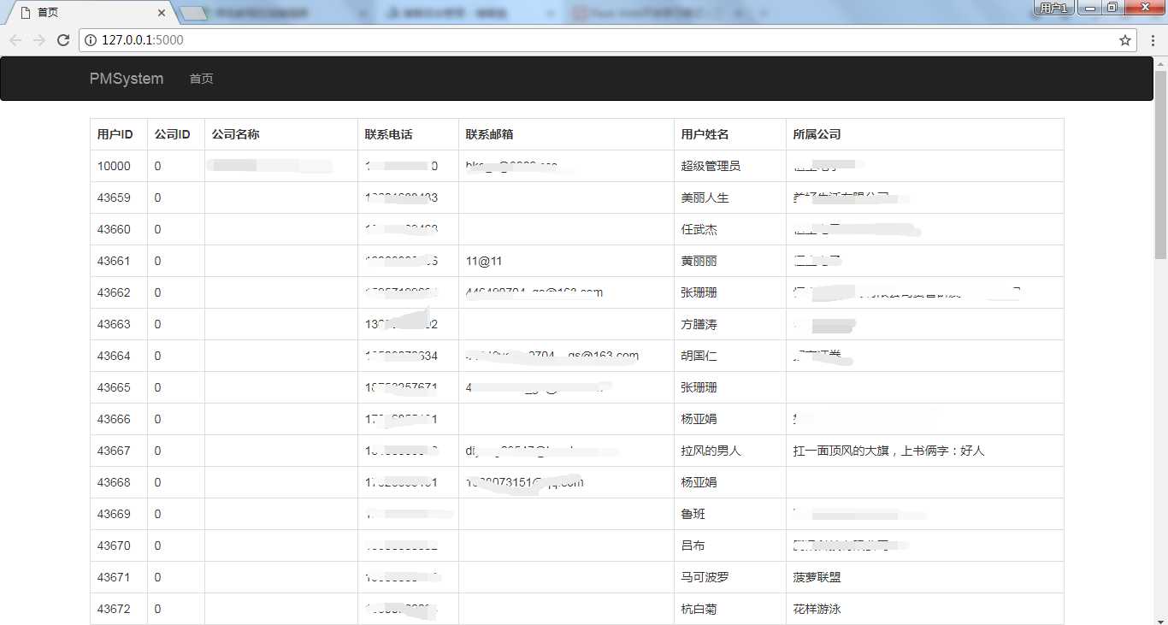Image resolution: width=1168 pixels, height=625 pixels.
Task: Reload the page with the refresh icon
Action: pyautogui.click(x=63, y=40)
